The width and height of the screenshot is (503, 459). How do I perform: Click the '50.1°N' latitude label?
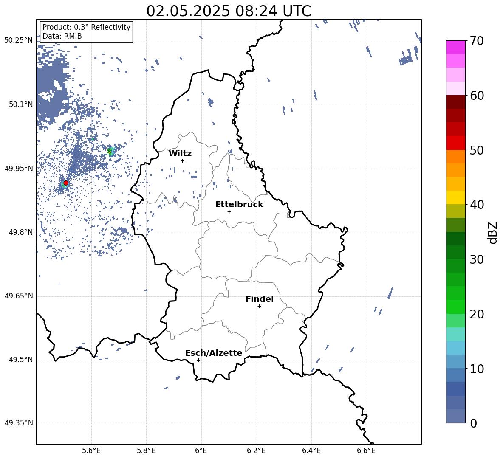[x=21, y=104]
